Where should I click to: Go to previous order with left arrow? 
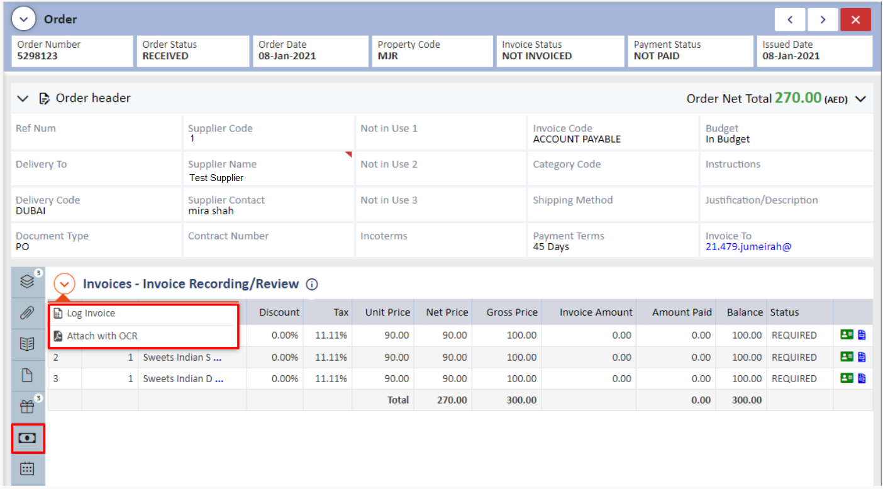coord(790,19)
